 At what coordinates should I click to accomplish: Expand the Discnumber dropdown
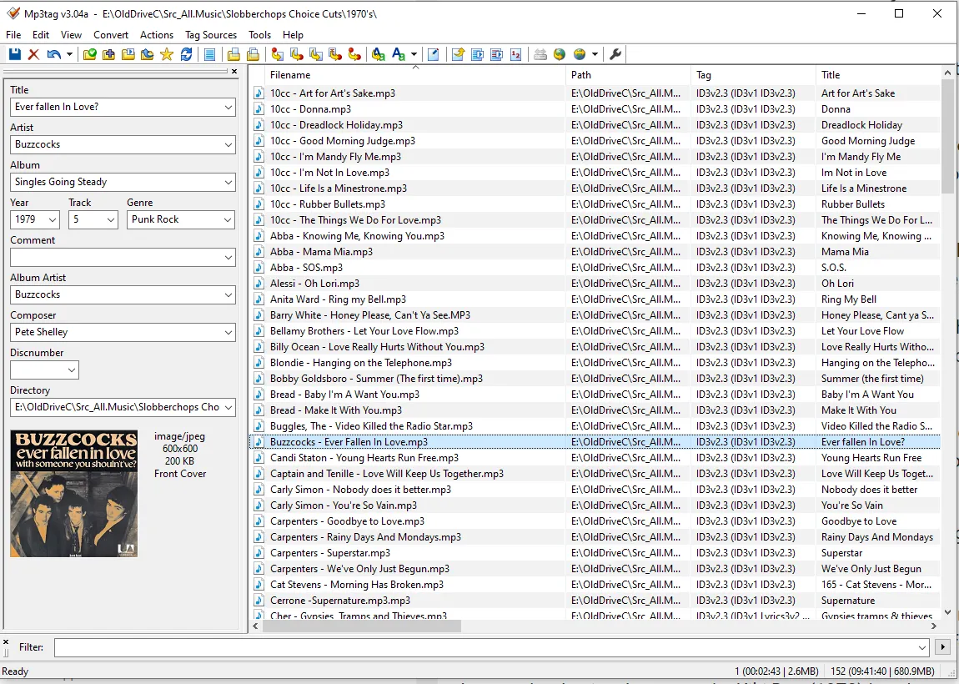point(72,370)
